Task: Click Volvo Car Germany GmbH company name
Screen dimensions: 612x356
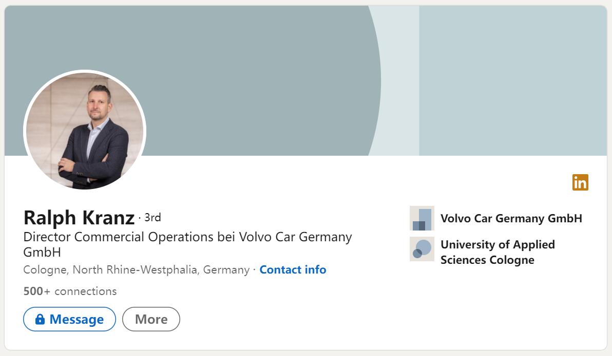Action: click(x=511, y=218)
